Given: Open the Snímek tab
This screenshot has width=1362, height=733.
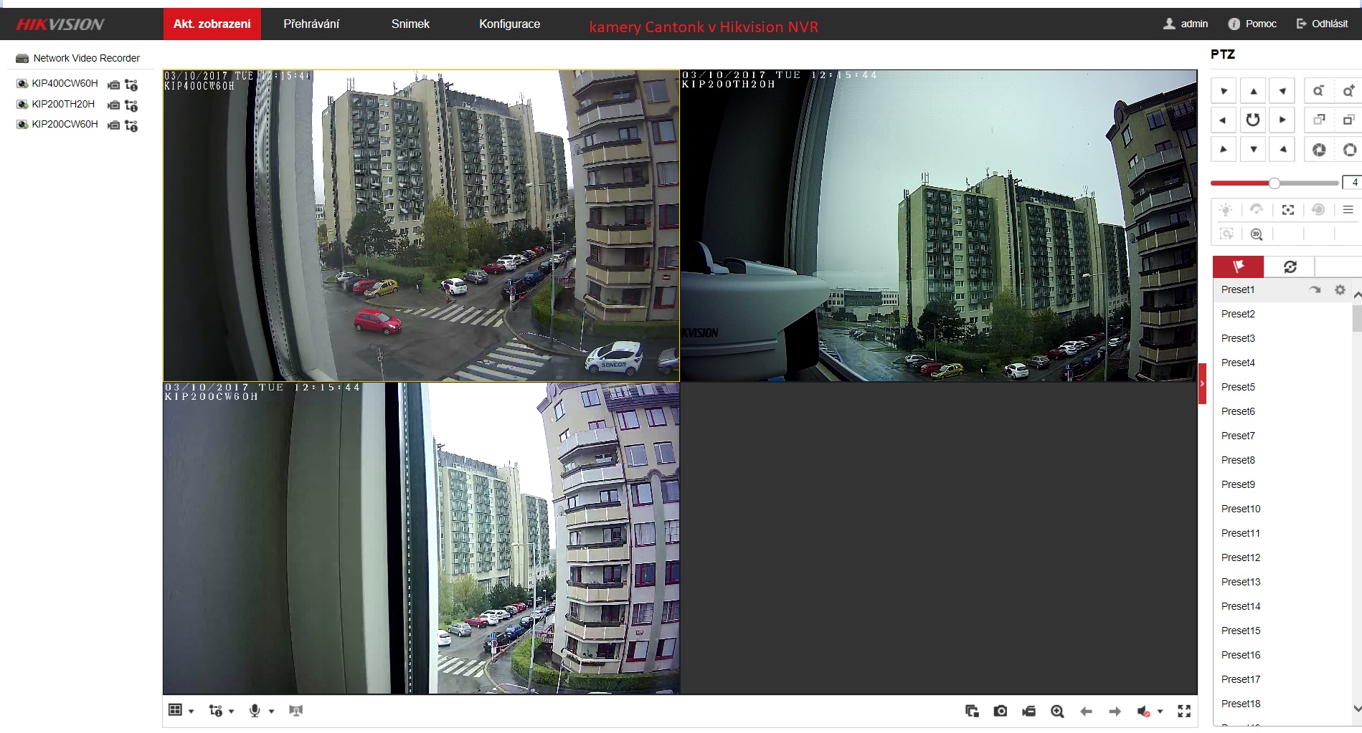Looking at the screenshot, I should pos(410,24).
